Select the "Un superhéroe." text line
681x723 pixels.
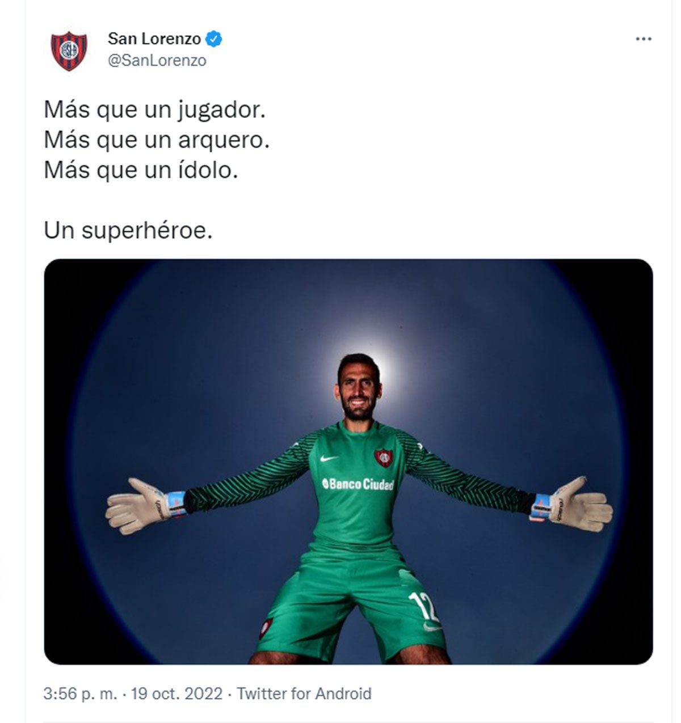pos(128,230)
